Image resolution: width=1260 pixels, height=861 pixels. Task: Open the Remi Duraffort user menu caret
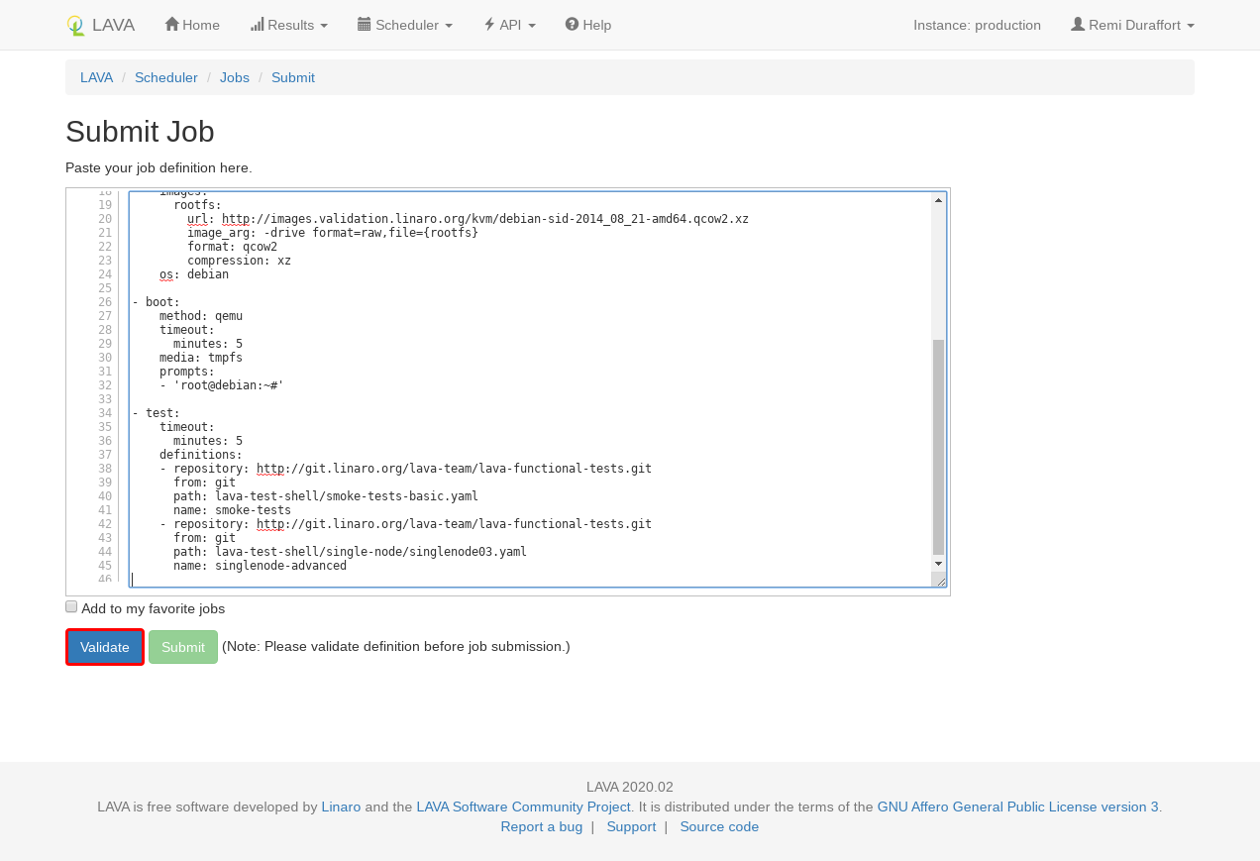click(1191, 26)
